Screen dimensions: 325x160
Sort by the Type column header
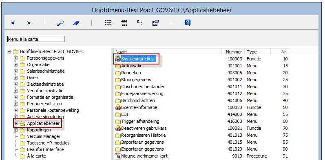click(257, 52)
